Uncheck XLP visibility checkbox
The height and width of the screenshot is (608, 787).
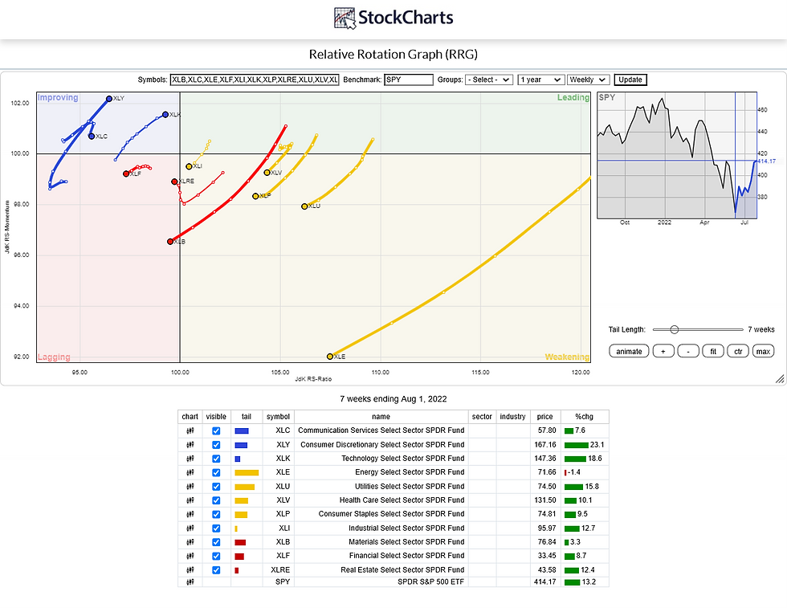[x=216, y=514]
